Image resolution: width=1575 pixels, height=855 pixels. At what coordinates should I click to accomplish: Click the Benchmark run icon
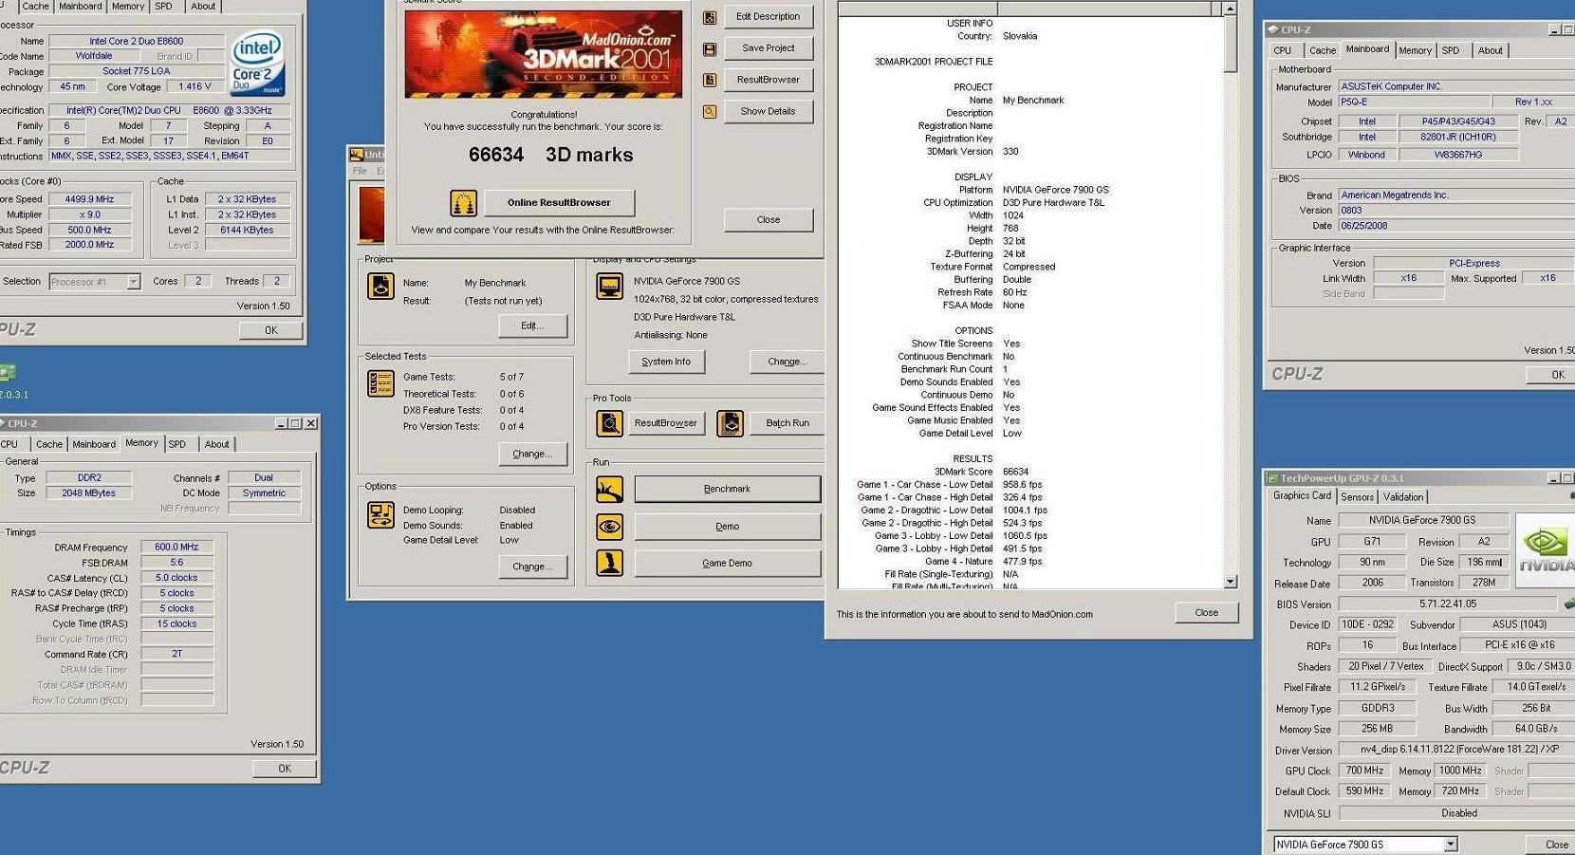[609, 490]
